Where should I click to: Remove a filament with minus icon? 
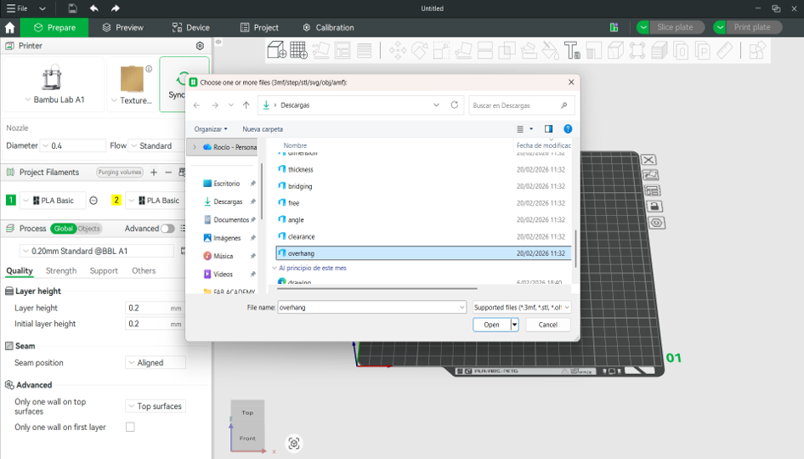pyautogui.click(x=168, y=173)
